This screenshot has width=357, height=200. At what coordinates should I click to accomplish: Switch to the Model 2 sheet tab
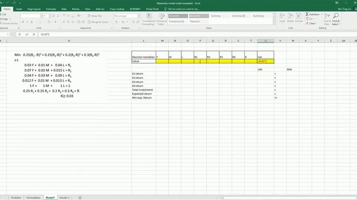(x=64, y=198)
